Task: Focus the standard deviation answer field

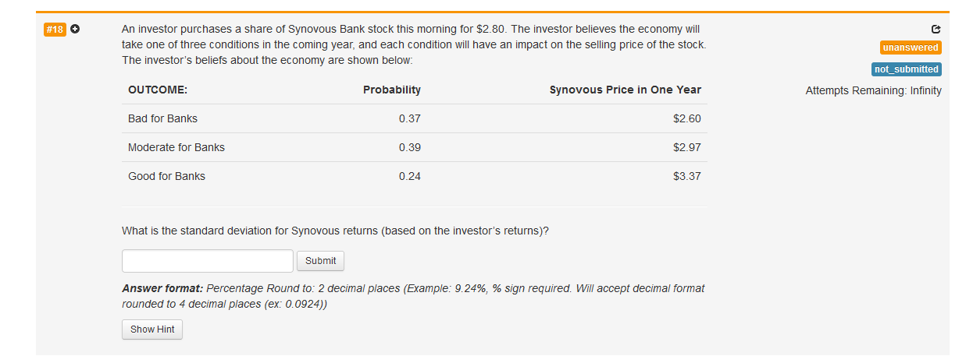Action: click(x=208, y=261)
